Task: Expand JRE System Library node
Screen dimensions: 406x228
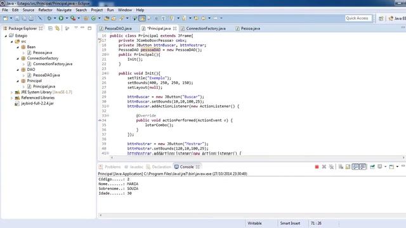Action: pyautogui.click(x=11, y=92)
